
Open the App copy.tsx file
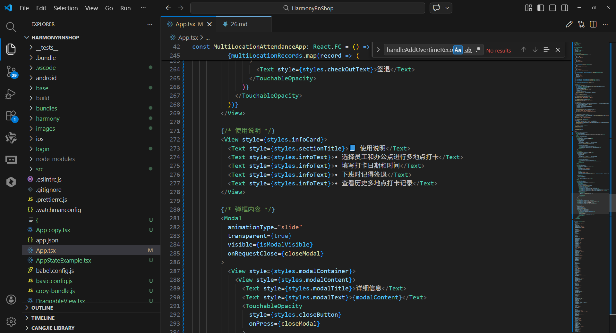(x=91, y=230)
